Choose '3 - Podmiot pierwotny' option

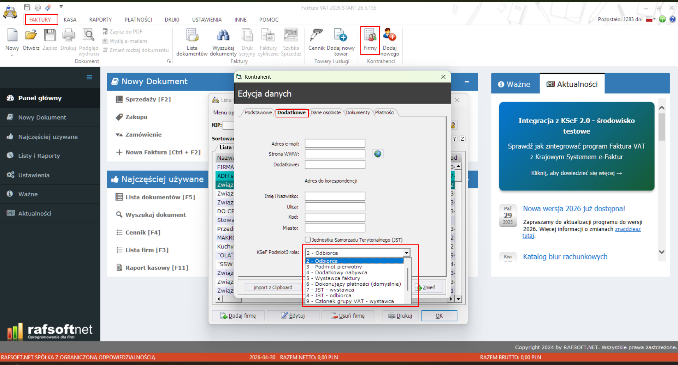pos(338,267)
